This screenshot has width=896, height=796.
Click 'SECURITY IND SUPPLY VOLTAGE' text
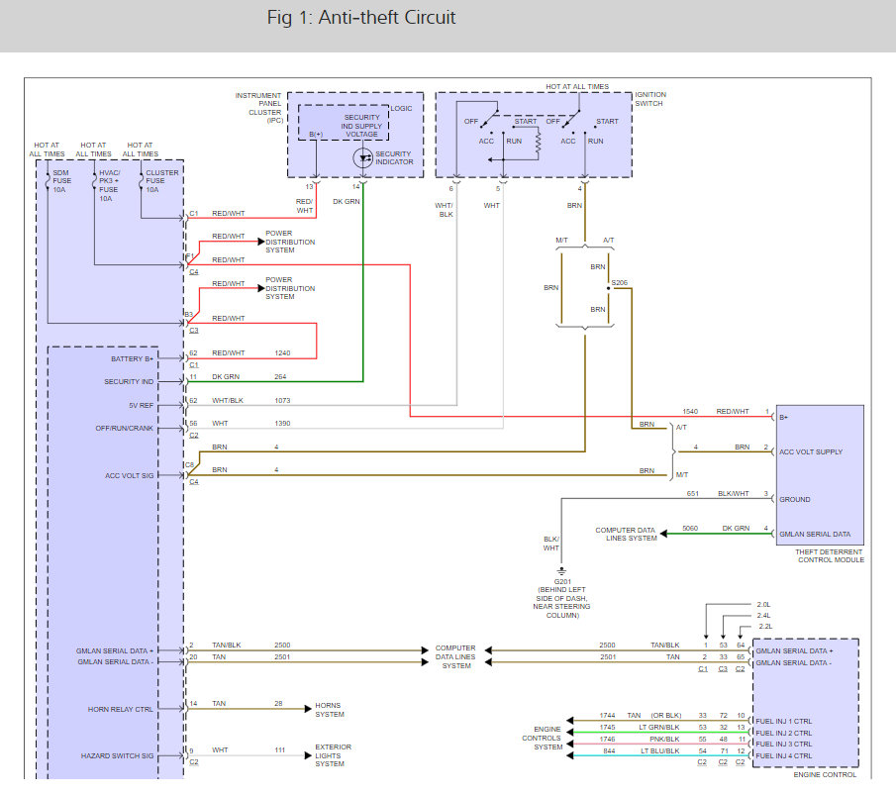[361, 126]
